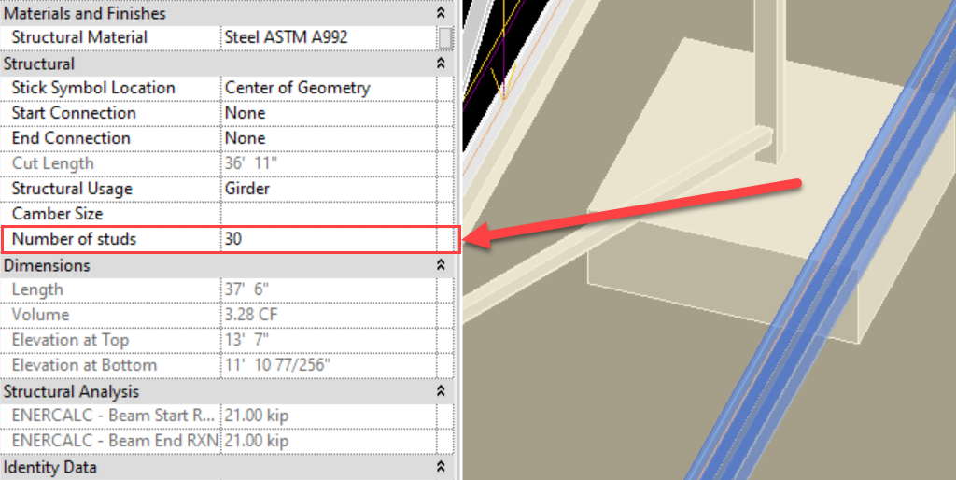Screen dimensions: 956x480
Task: Open the Structural Usage Girder dropdown
Action: coord(327,189)
